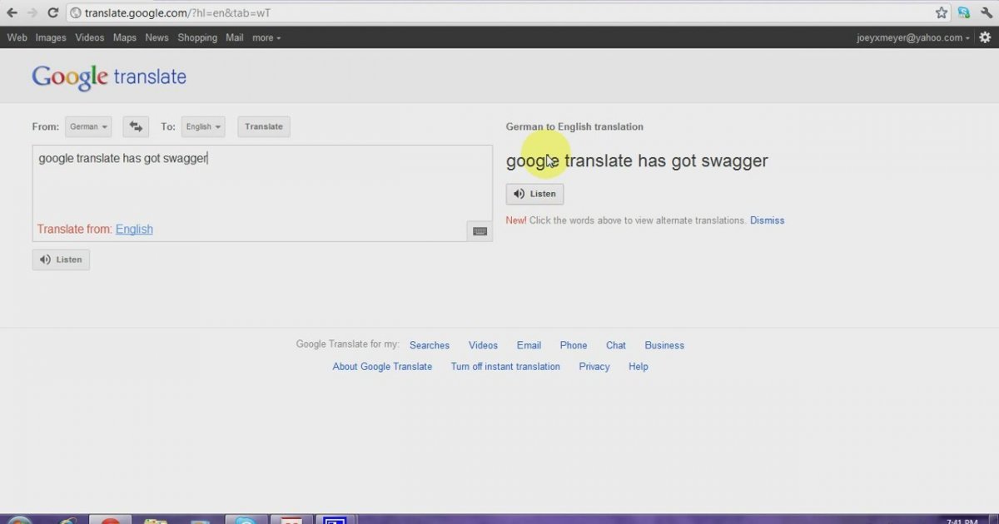This screenshot has height=524, width=999.
Task: Click the browser back arrow
Action: [x=12, y=12]
